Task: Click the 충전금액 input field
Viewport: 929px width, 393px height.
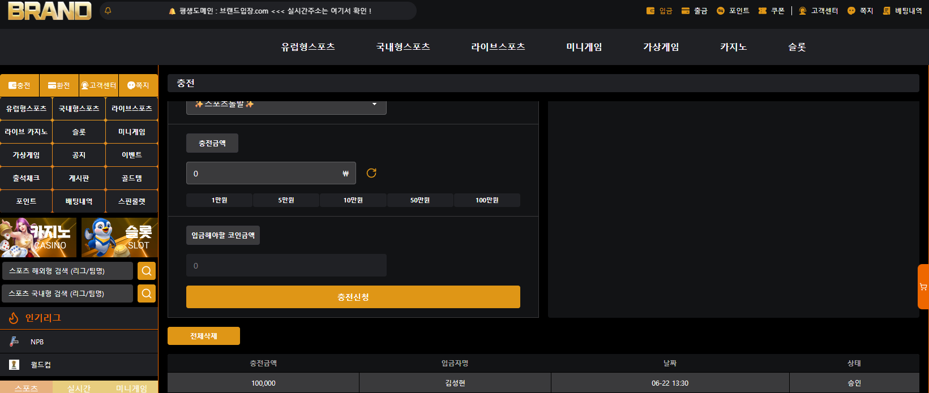Action: click(x=271, y=173)
